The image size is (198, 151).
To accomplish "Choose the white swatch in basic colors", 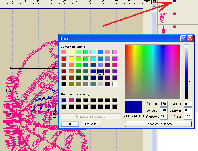I will [x=115, y=84].
